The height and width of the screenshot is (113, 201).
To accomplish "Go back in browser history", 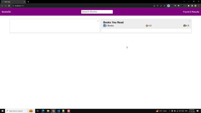I will 2,6.
